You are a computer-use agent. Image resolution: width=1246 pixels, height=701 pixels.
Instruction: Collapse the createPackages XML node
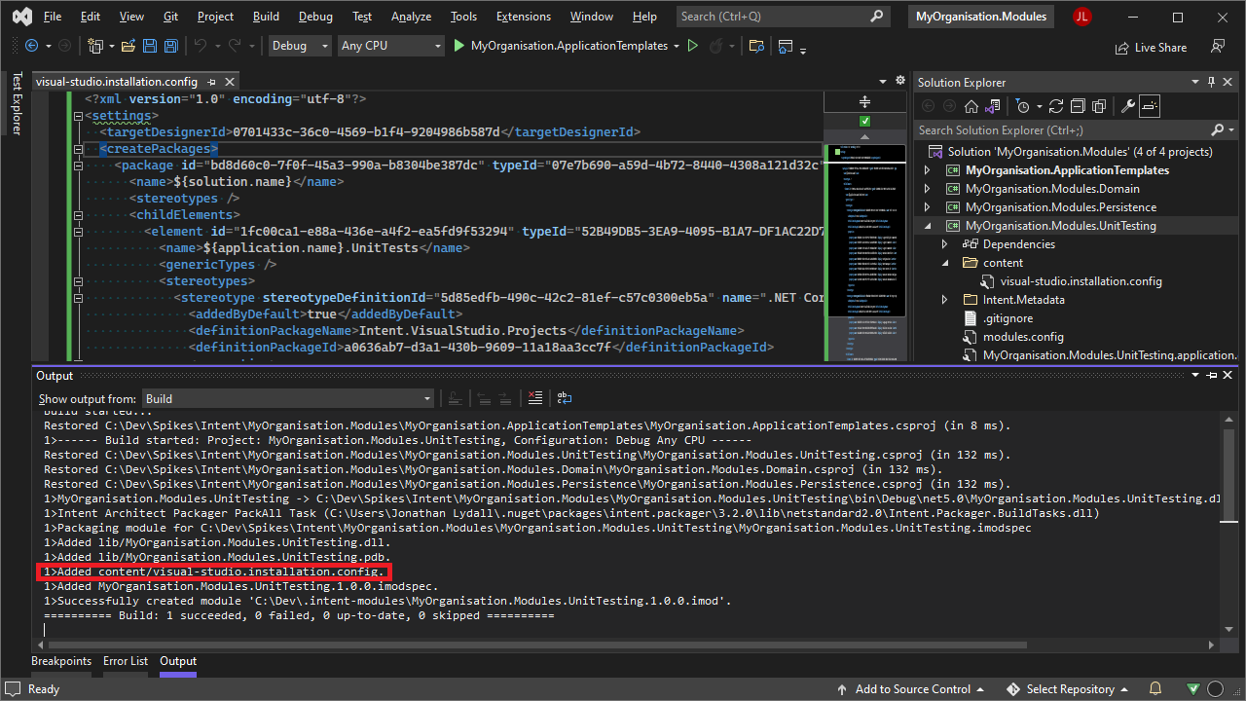[x=78, y=149]
